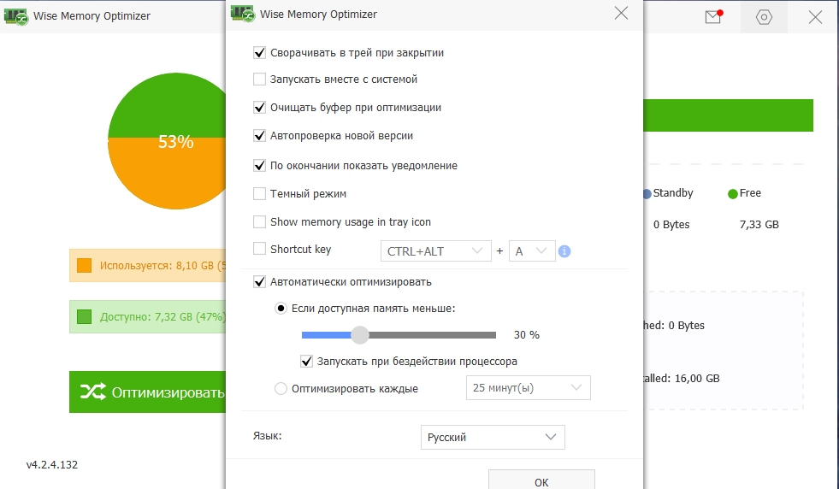Screen dimensions: 839x489
Task: Open the mail notifications icon
Action: click(x=713, y=16)
